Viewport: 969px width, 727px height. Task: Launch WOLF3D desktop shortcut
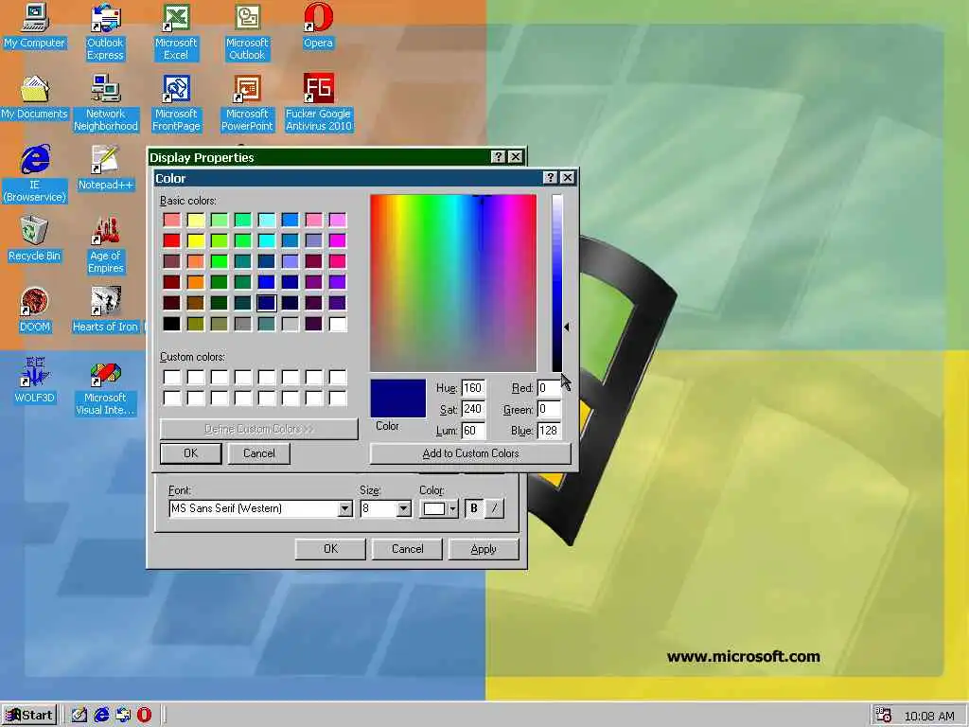point(35,381)
